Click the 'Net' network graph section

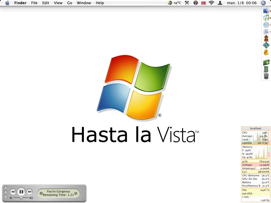click(x=256, y=195)
